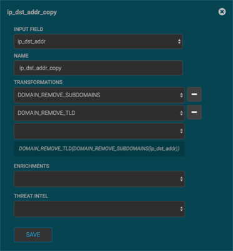The image size is (233, 251).
Task: Click arrows on the DOMAIN_REMOVE_SUBDOMAINS select
Action: [181, 95]
